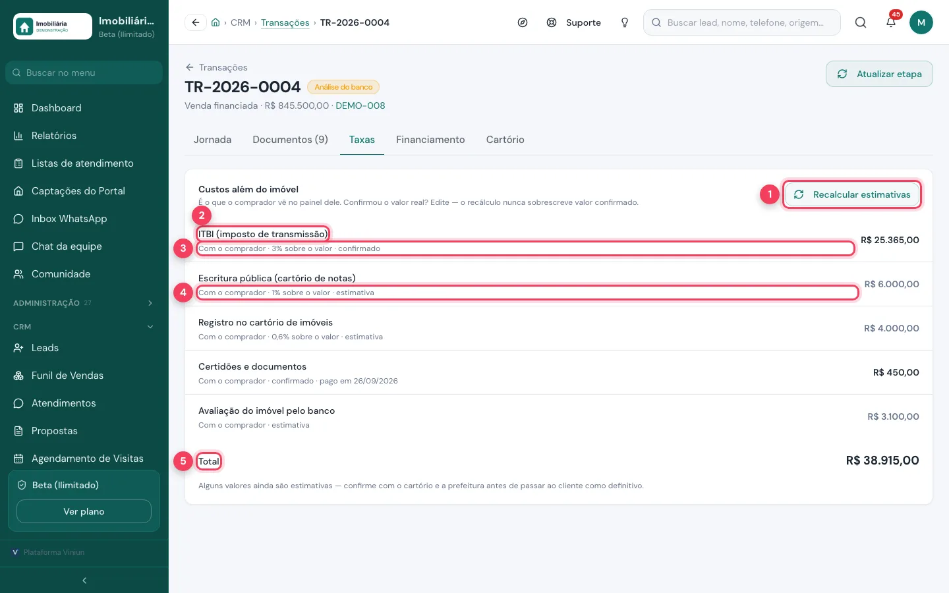Open the compass icon in top bar
The image size is (949, 593).
coord(523,22)
